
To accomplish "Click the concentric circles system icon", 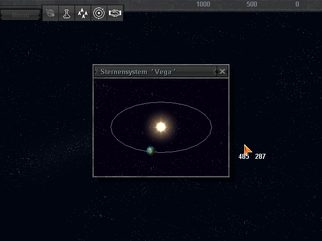I will click(x=99, y=13).
